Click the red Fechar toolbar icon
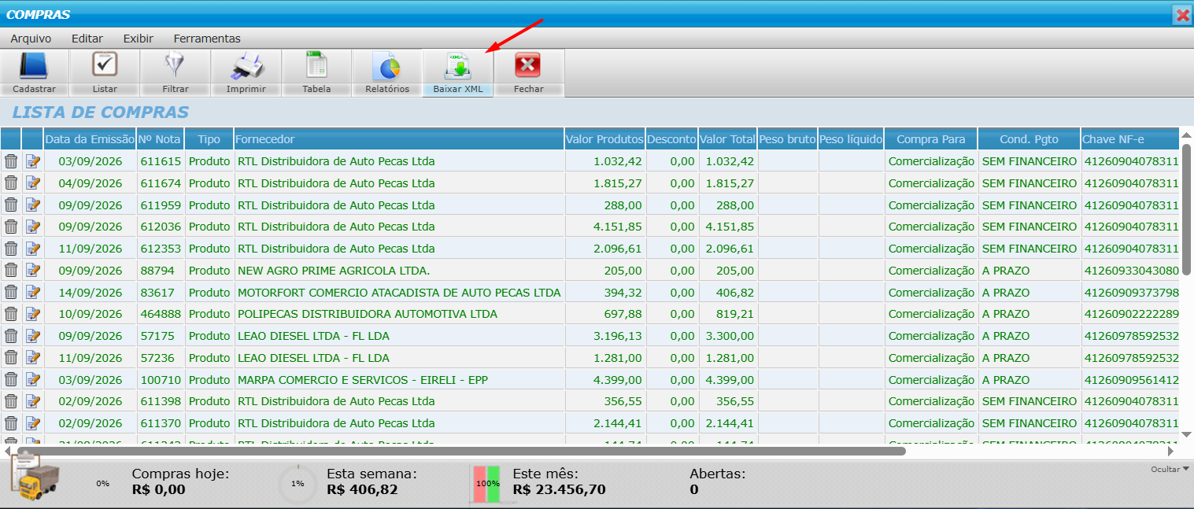 click(528, 66)
